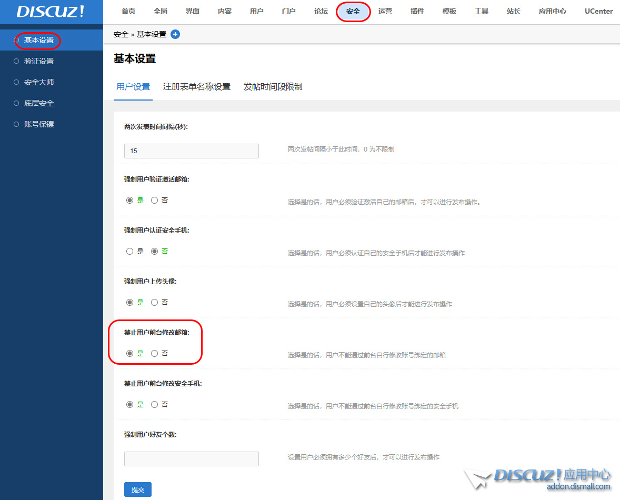Open 账号保镖 sidebar entry
Viewport: 620px width, 500px height.
pos(39,124)
